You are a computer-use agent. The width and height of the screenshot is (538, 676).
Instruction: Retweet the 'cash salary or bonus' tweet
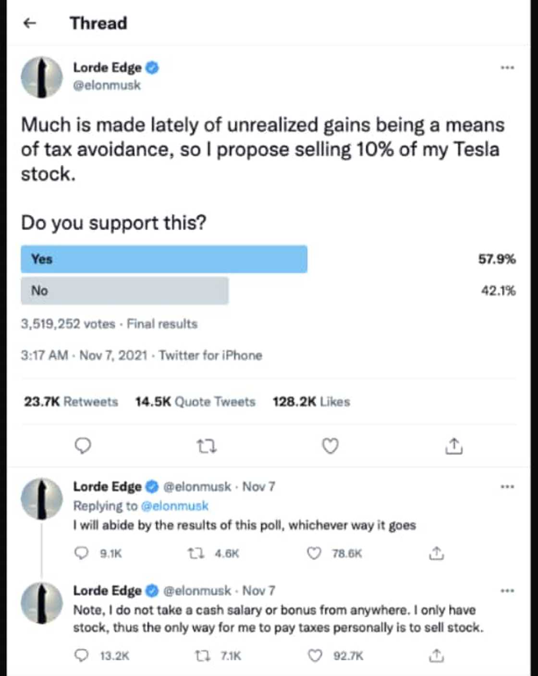click(x=202, y=655)
